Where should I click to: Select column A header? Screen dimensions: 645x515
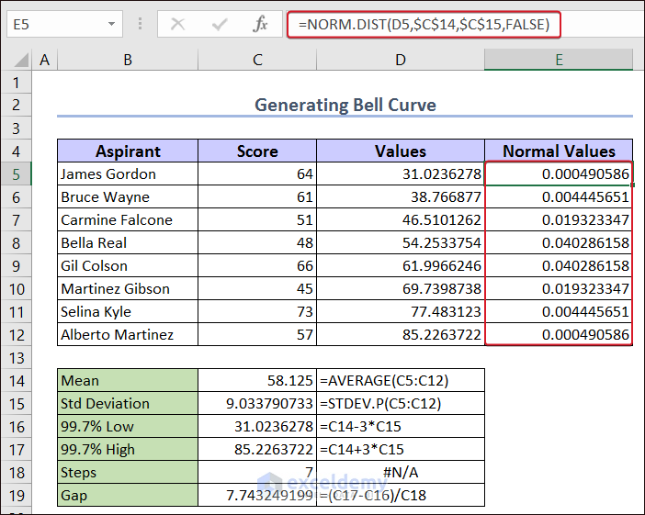click(x=44, y=61)
